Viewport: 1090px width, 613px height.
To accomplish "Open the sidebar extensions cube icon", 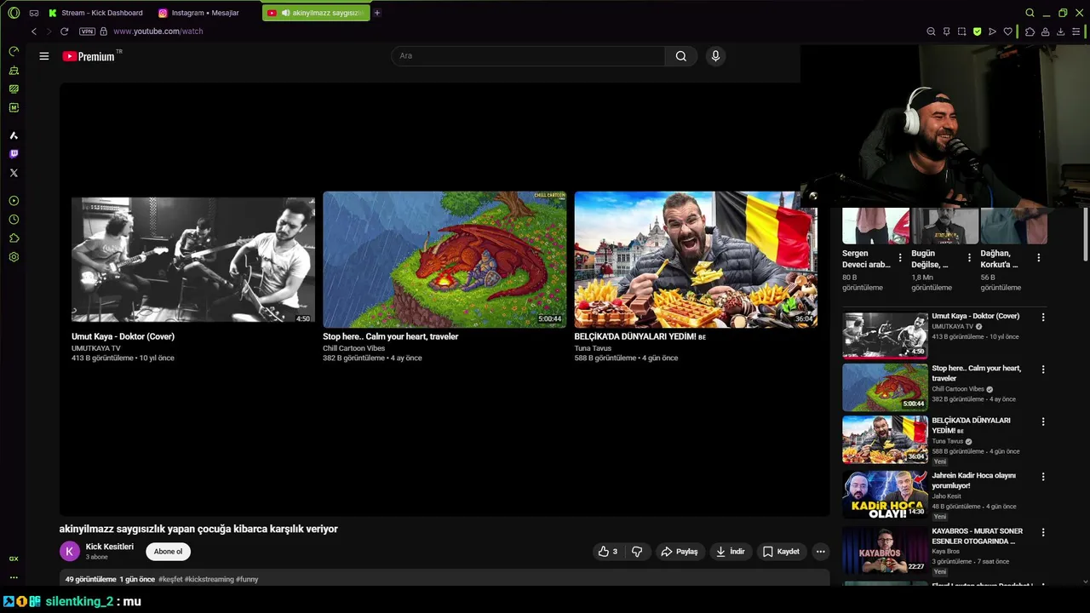I will pyautogui.click(x=14, y=238).
